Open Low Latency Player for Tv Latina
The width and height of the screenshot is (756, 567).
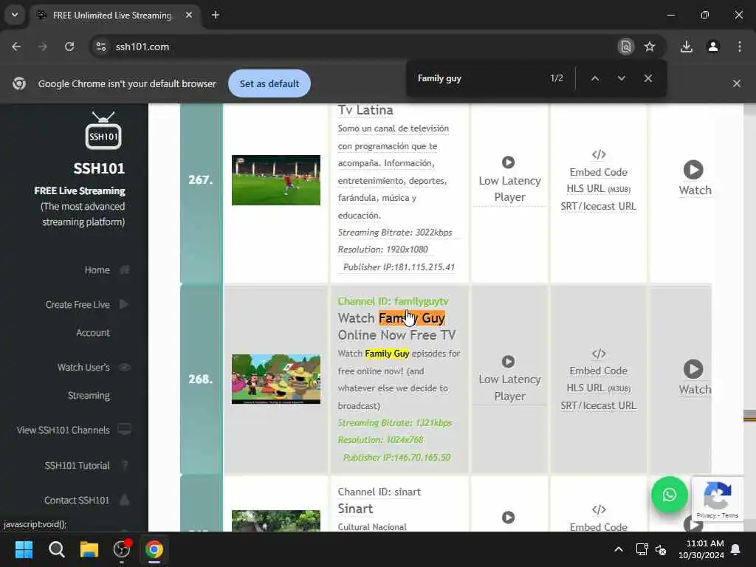pos(509,180)
